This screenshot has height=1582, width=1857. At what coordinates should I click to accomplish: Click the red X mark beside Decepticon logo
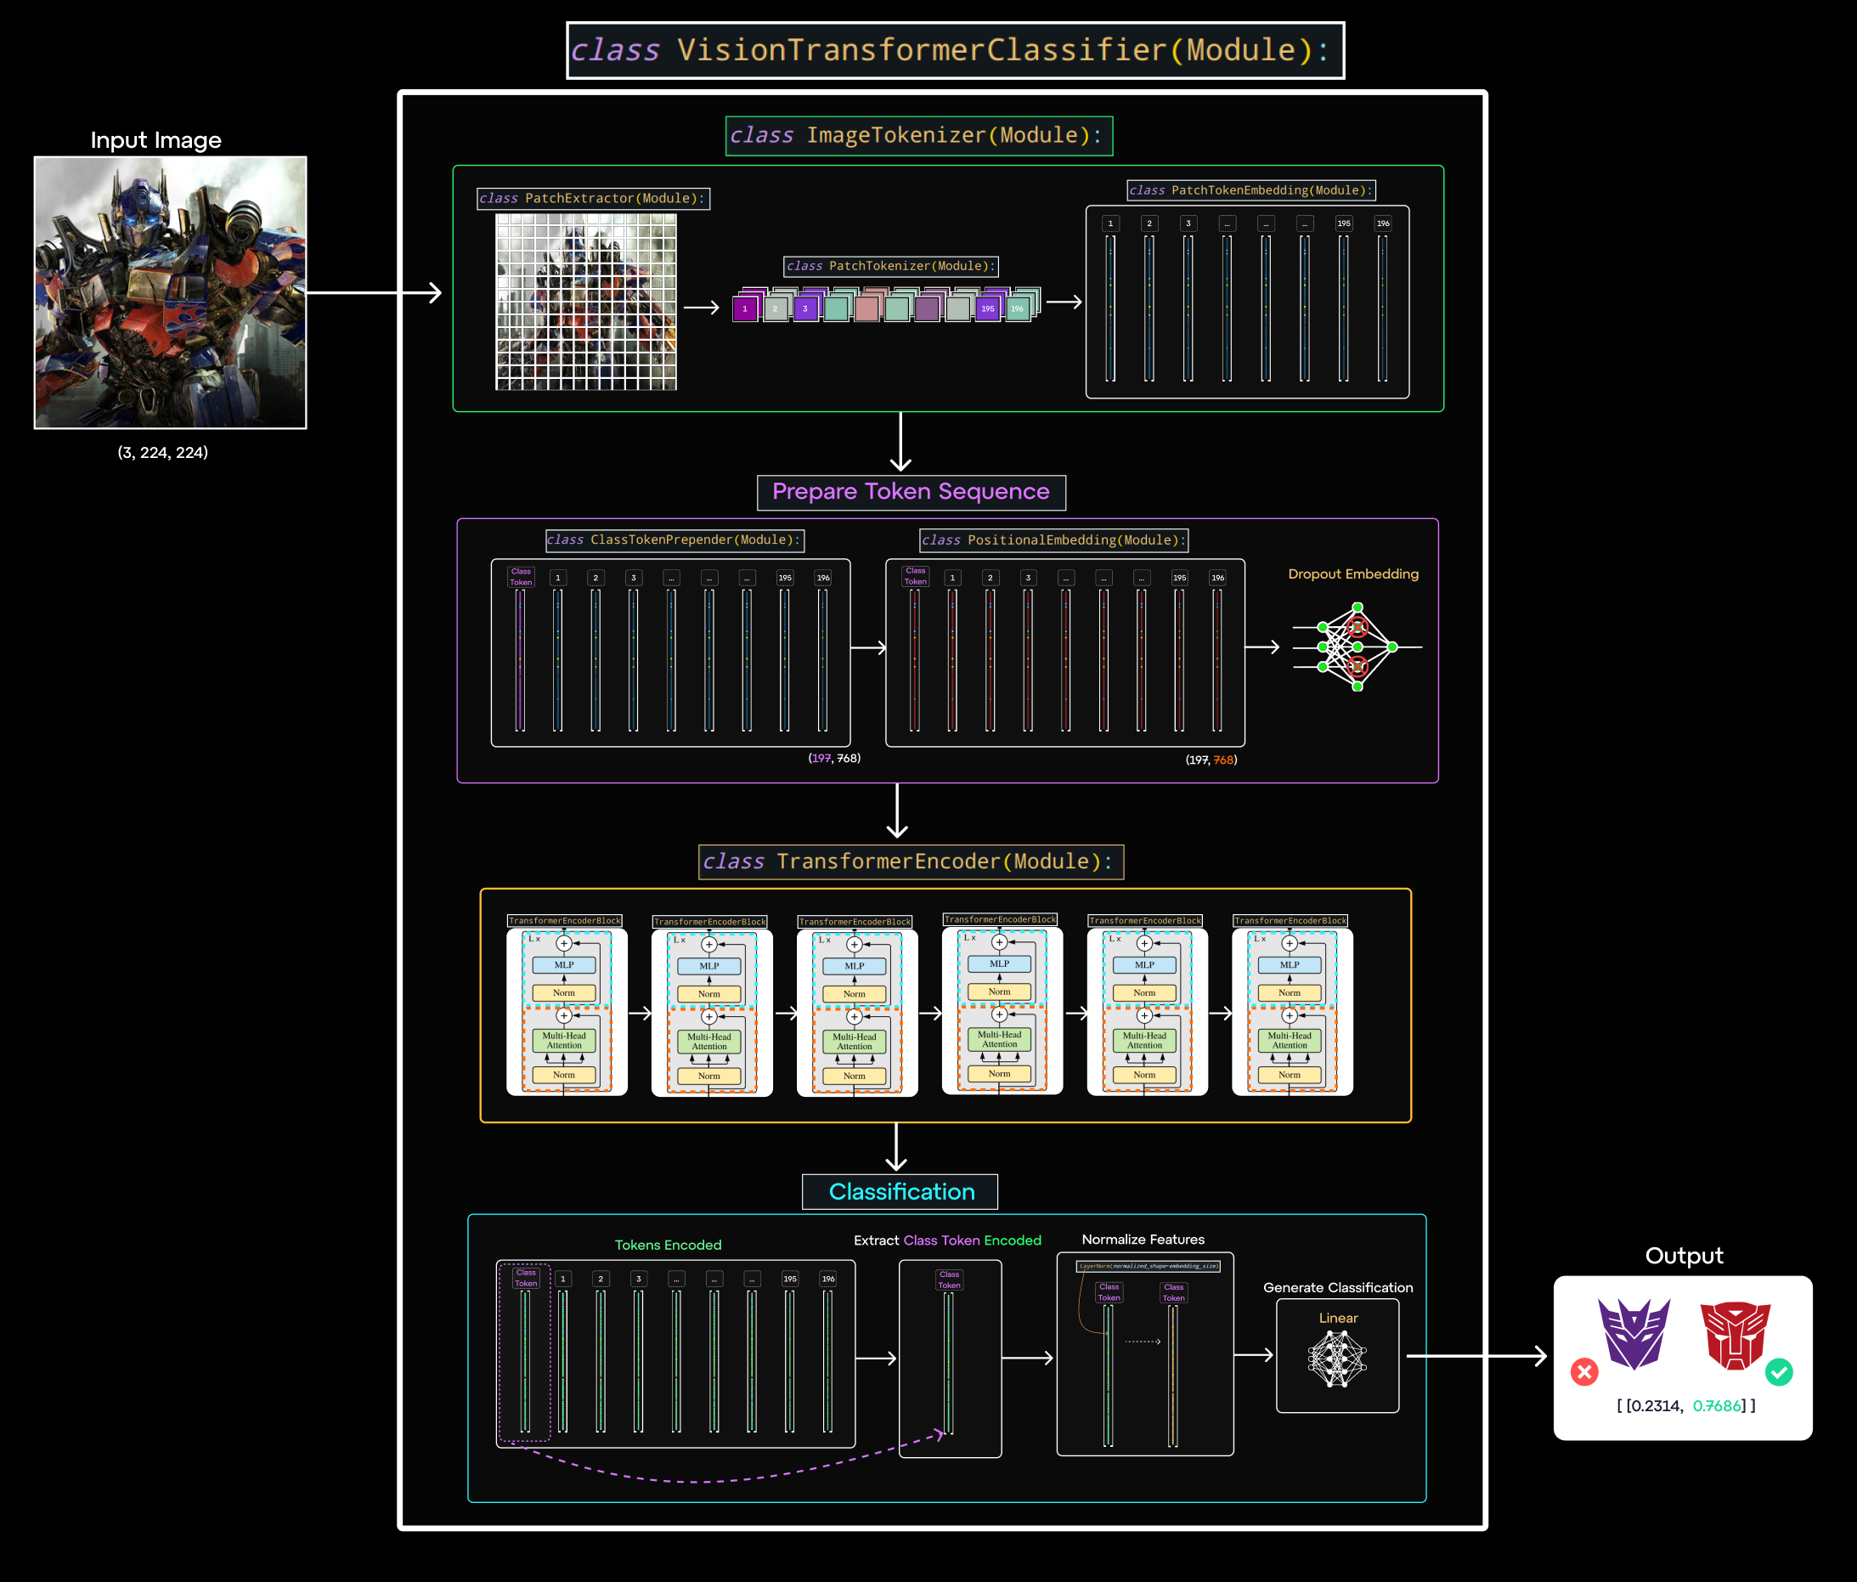(x=1583, y=1371)
